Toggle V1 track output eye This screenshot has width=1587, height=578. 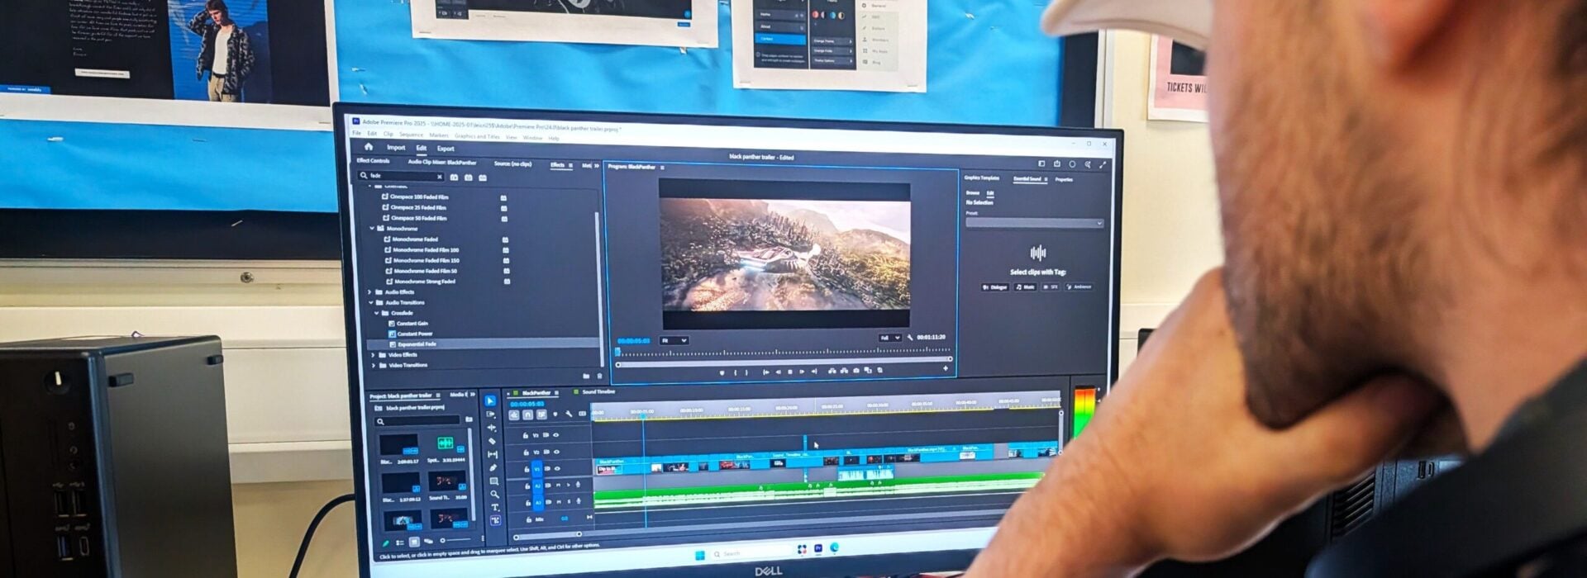[557, 469]
